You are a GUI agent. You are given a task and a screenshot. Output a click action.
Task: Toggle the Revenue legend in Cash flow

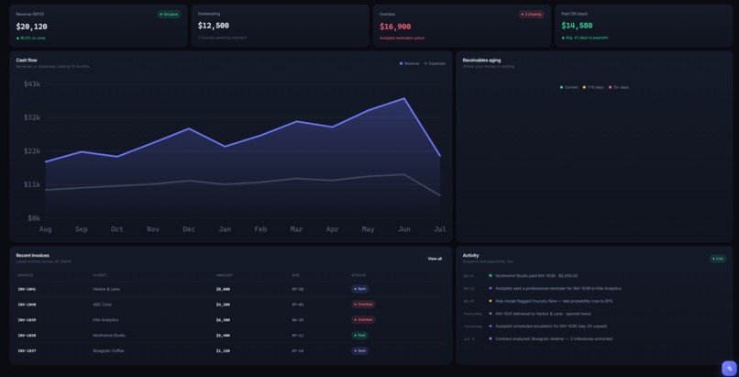(409, 63)
